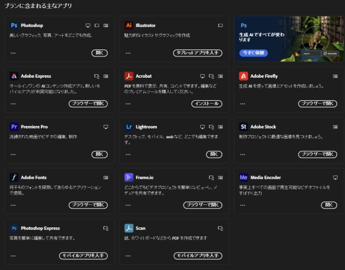Open Lightroom's more options menu
The width and height of the screenshot is (345, 270).
(x=128, y=154)
